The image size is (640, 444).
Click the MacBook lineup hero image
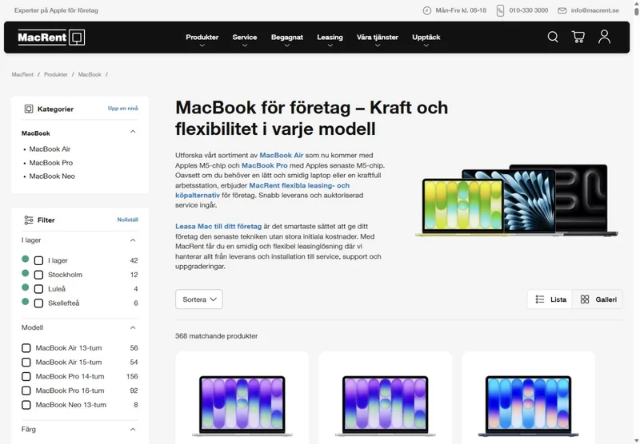point(516,200)
